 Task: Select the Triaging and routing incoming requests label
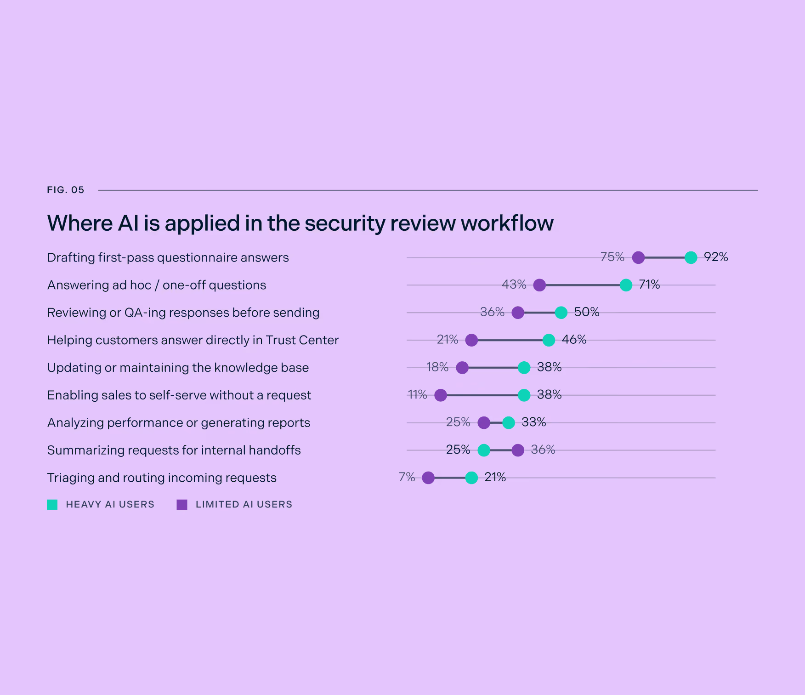click(x=162, y=478)
